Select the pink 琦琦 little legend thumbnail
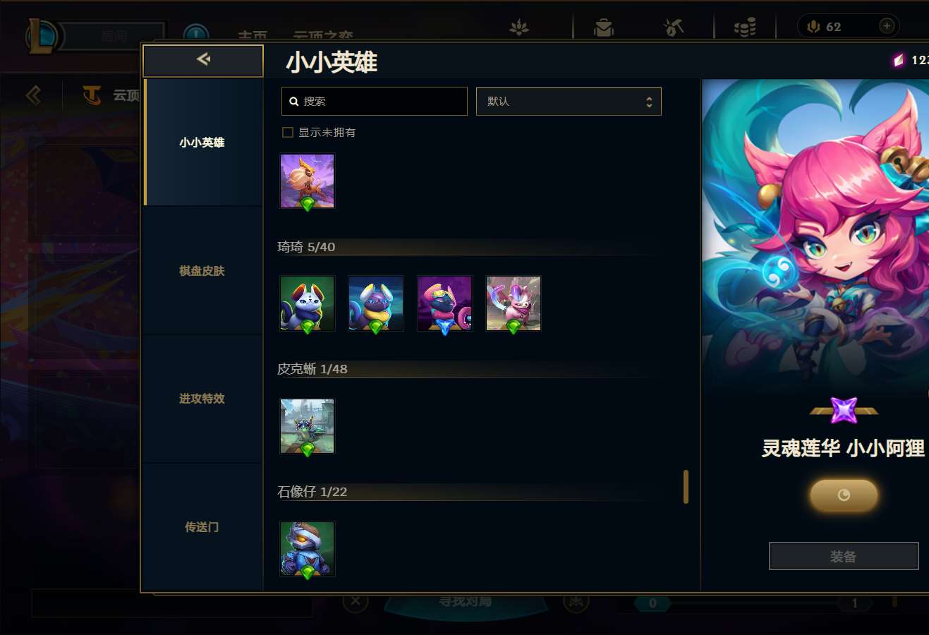The width and height of the screenshot is (929, 635). (514, 303)
